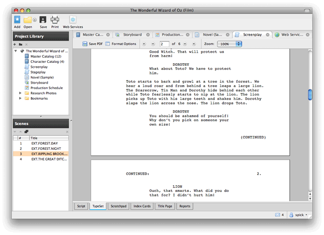Go to the last page
The image size is (324, 235).
193,44
